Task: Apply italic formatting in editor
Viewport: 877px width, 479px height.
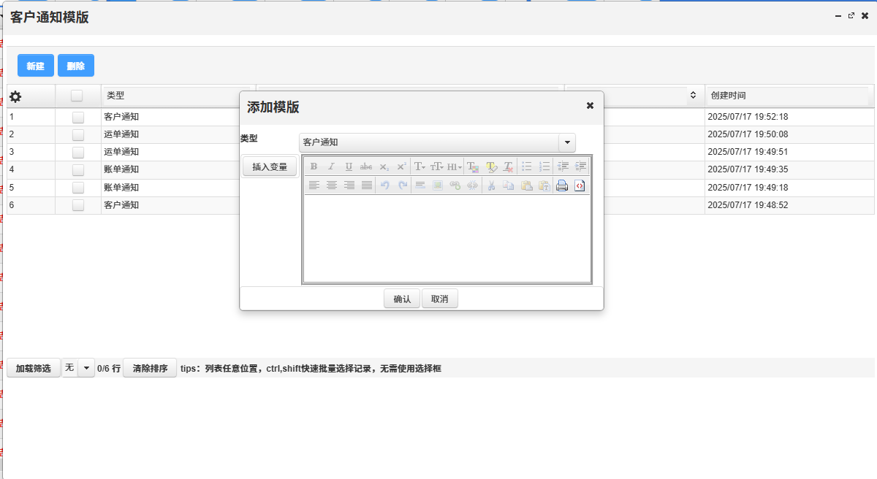Action: click(331, 166)
